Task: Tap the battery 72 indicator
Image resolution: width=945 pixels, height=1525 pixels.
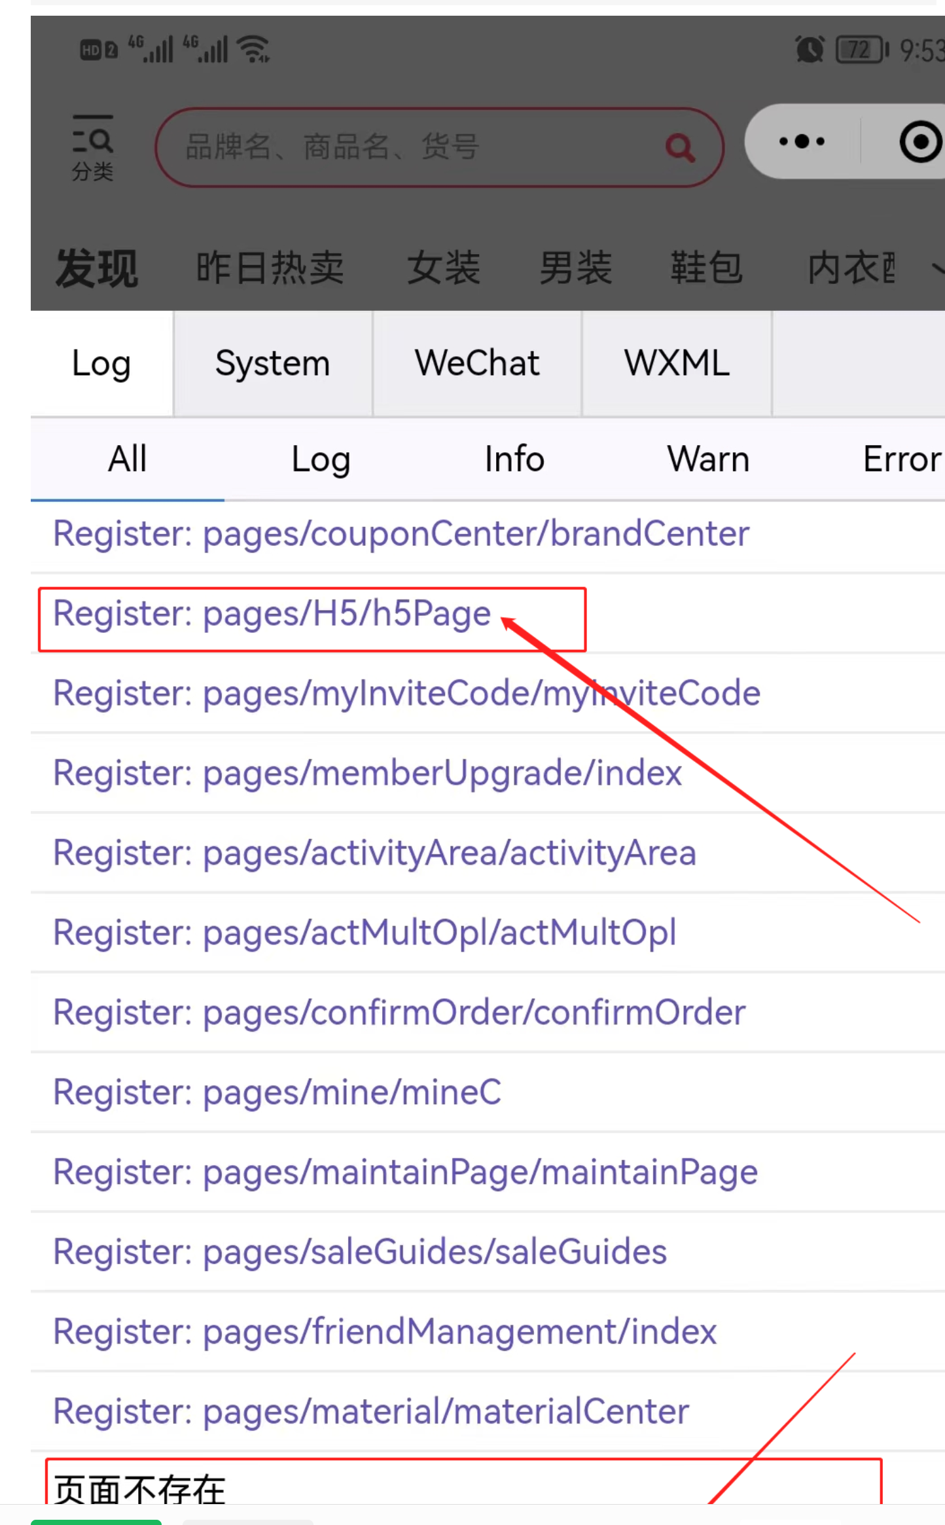Action: point(863,50)
